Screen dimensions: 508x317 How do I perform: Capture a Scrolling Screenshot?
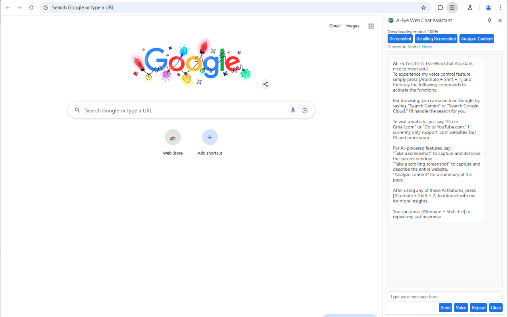436,38
